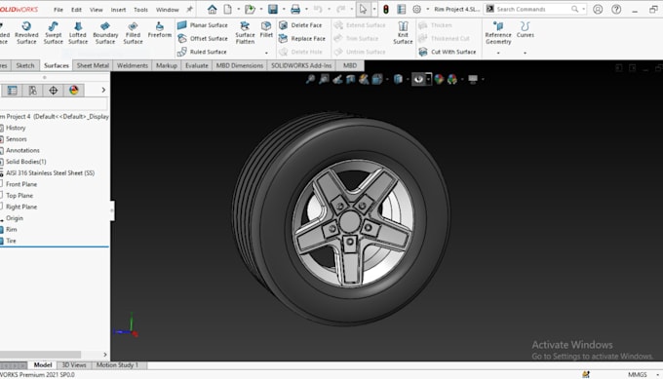Select the Revolved Surface tool
Image resolution: width=663 pixels, height=379 pixels.
26,33
